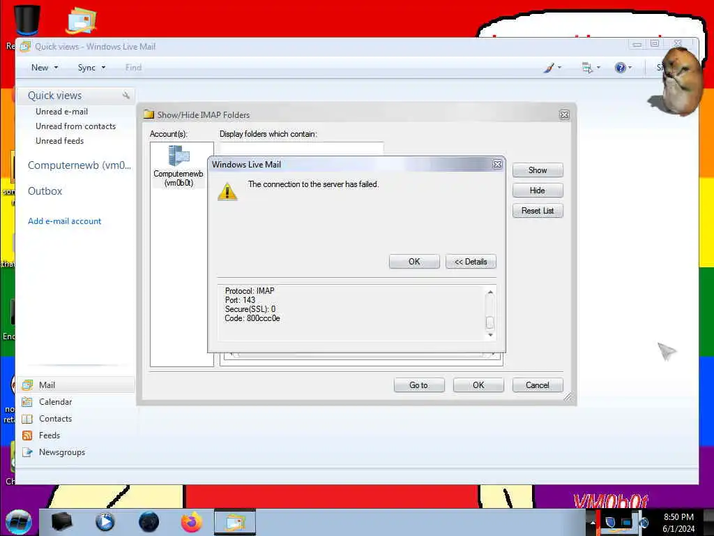Screen dimensions: 714x536
Task: Confirm Show/Hide IMAP Folders with OK
Action: (x=478, y=385)
